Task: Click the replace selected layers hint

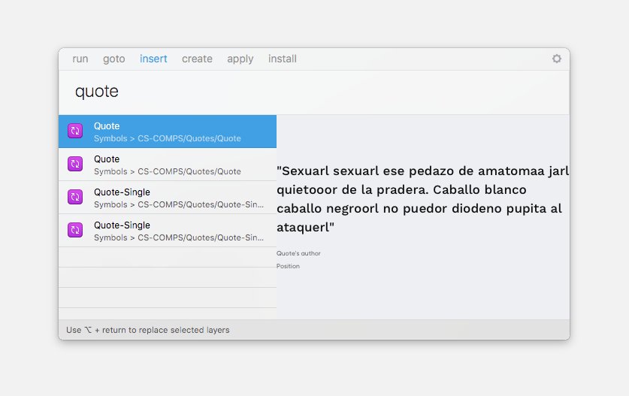Action: point(148,330)
